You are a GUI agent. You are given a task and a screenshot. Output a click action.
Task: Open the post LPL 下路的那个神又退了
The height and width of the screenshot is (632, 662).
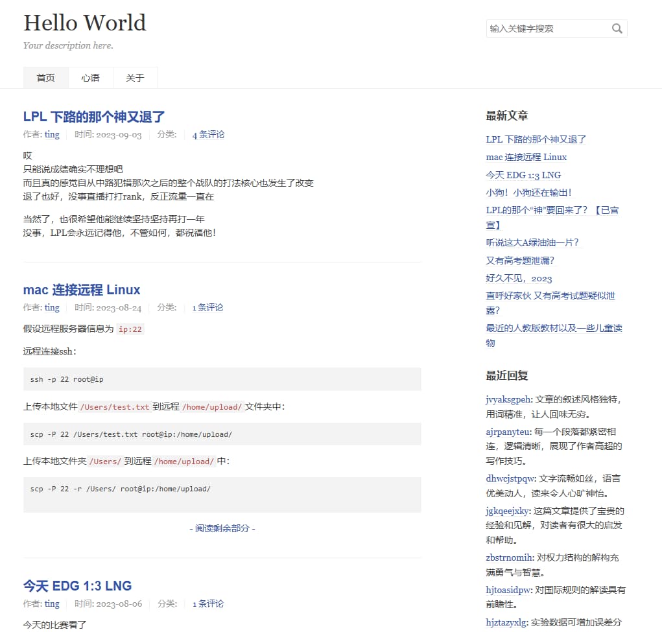point(93,117)
